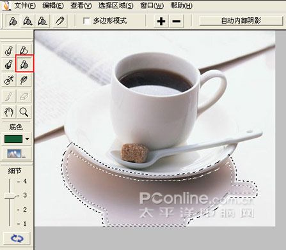Choose the Hand pan tool

[9, 112]
